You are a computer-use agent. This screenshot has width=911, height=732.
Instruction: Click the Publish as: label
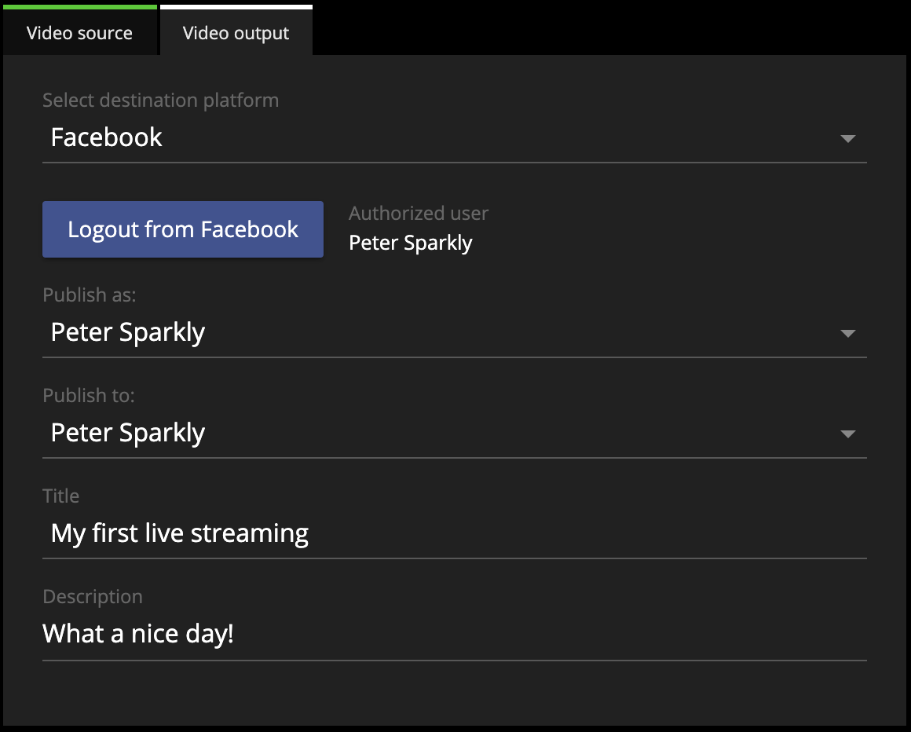point(90,295)
